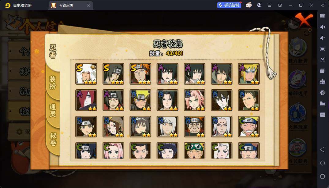This screenshot has height=188, width=329.
Task: Decrease volume using emulator sidebar icon
Action: pos(323,38)
